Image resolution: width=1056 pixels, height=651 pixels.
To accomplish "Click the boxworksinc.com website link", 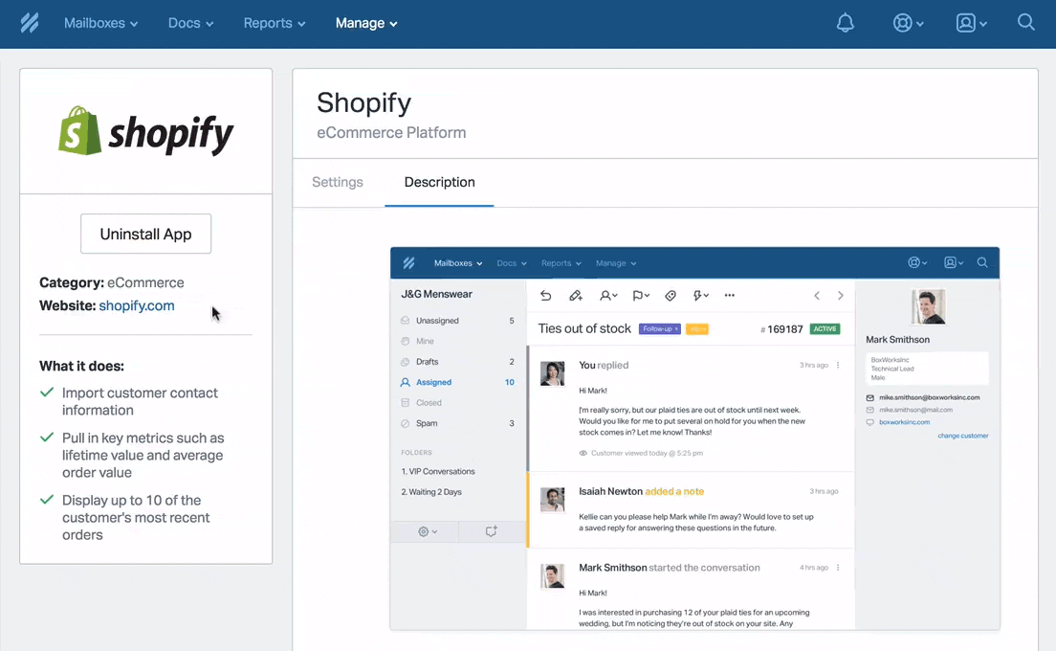I will click(905, 422).
